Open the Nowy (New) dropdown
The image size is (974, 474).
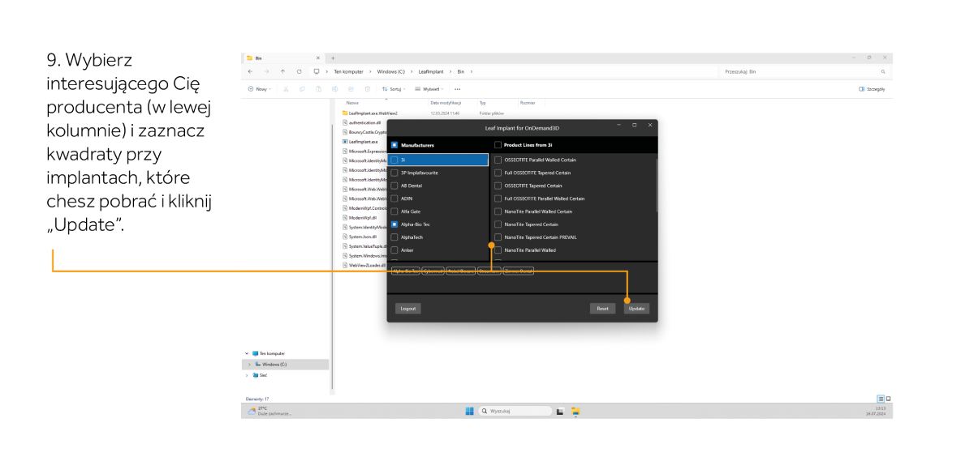[260, 88]
